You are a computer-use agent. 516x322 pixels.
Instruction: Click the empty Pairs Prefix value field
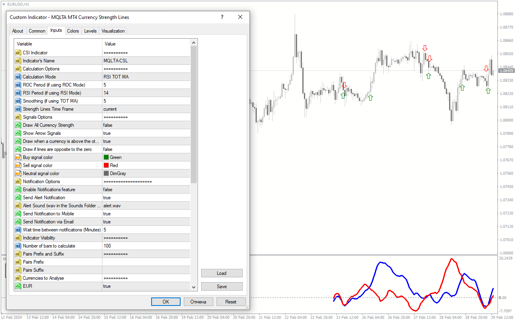coord(146,262)
